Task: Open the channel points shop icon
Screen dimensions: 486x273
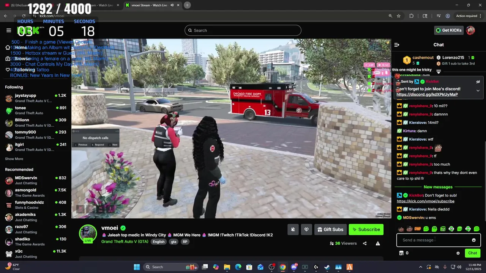Action: [x=401, y=253]
